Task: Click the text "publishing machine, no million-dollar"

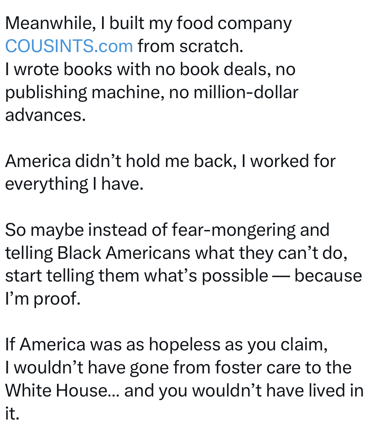Action: pyautogui.click(x=152, y=93)
